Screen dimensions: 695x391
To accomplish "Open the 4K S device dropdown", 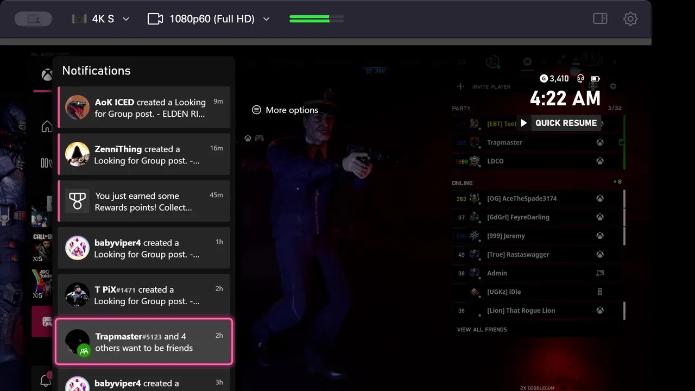I will (x=101, y=19).
